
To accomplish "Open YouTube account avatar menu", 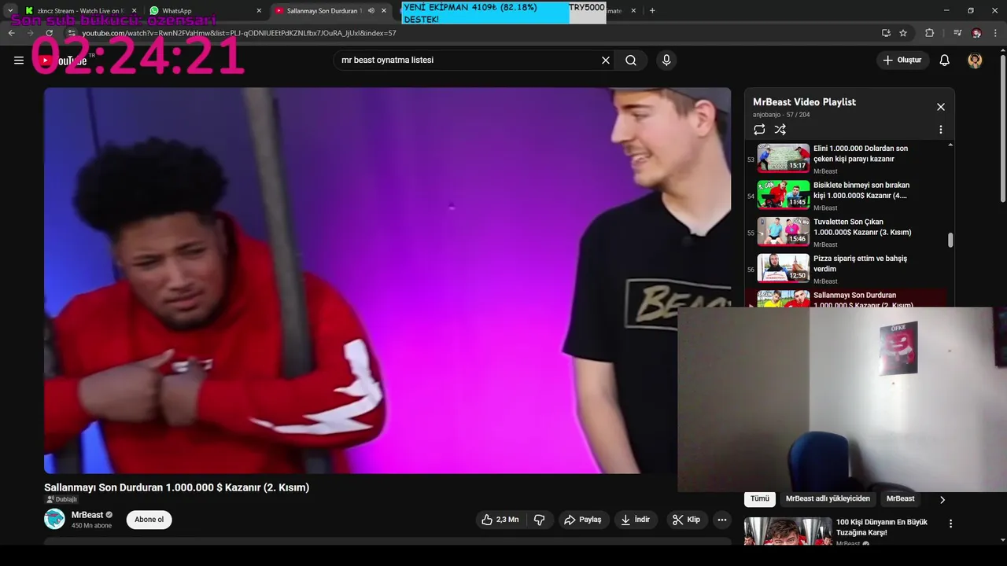I will [x=975, y=61].
